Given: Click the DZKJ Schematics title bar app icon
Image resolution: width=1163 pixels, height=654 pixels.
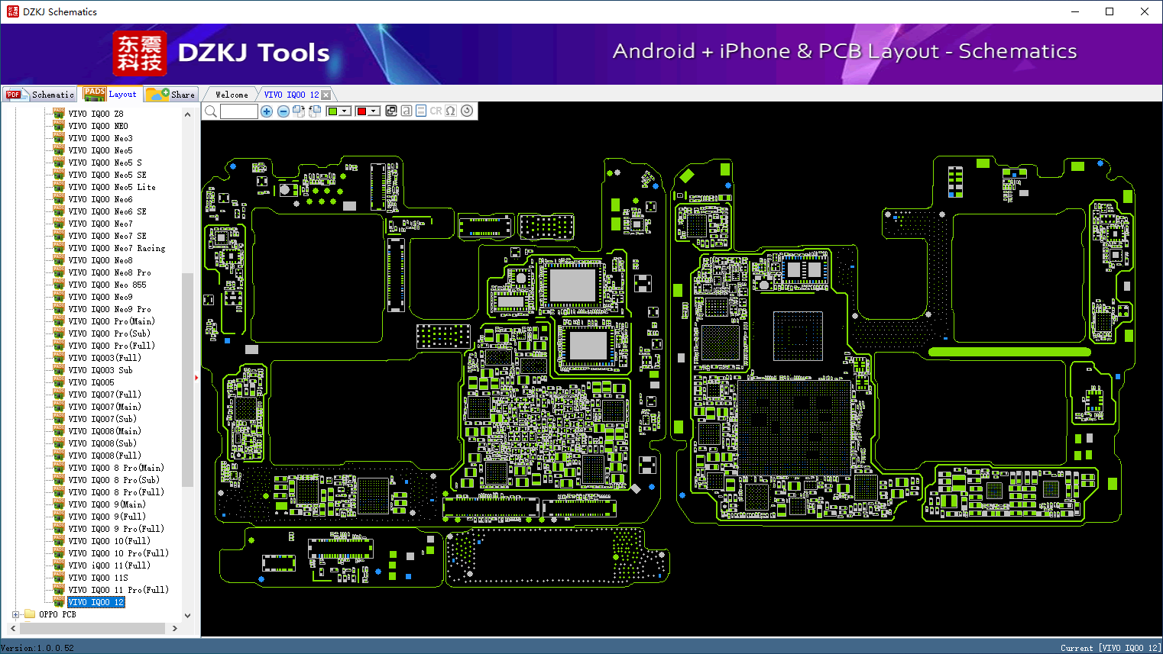Looking at the screenshot, I should (12, 11).
